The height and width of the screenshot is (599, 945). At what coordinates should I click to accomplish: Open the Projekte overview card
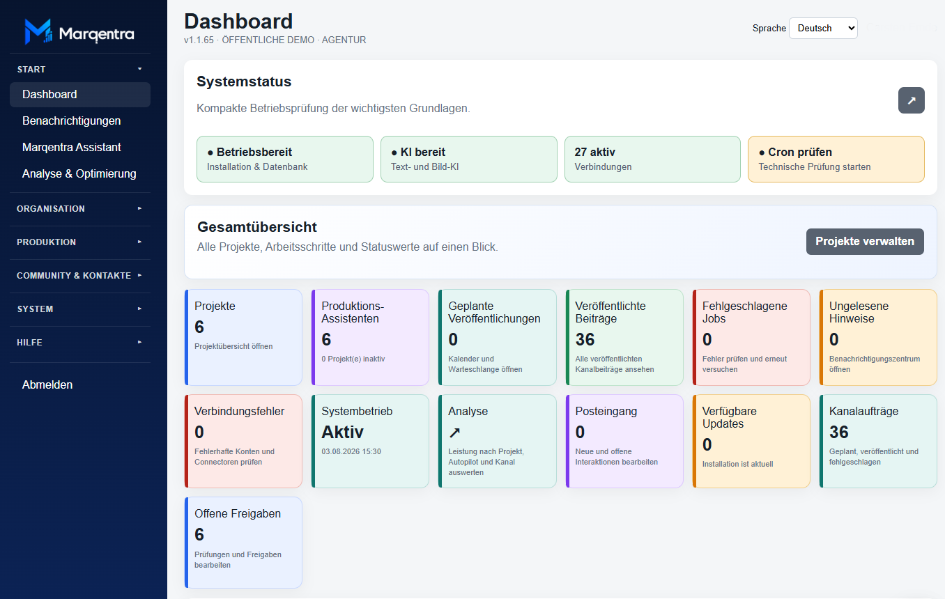click(x=243, y=337)
